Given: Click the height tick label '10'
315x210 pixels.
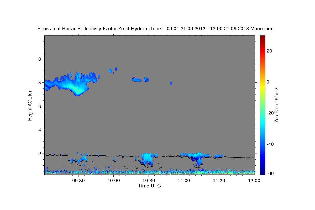Looking at the screenshot, I should [38, 59].
